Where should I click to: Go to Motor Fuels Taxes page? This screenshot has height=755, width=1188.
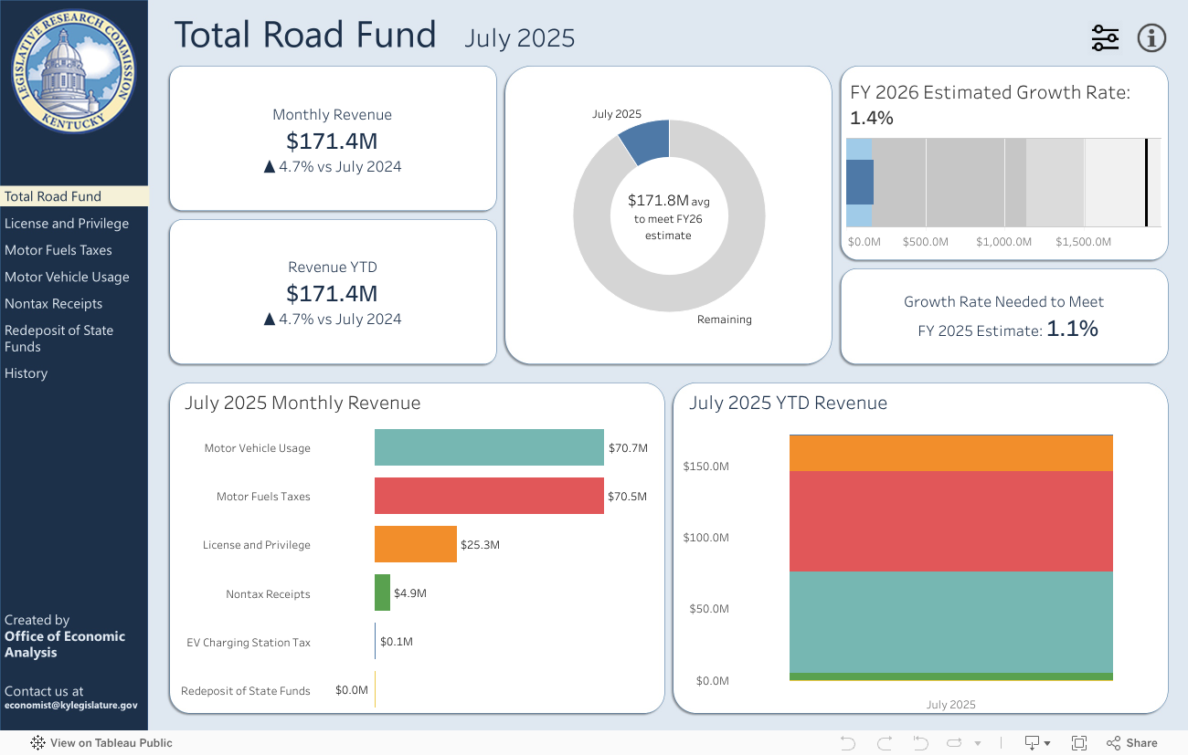58,250
